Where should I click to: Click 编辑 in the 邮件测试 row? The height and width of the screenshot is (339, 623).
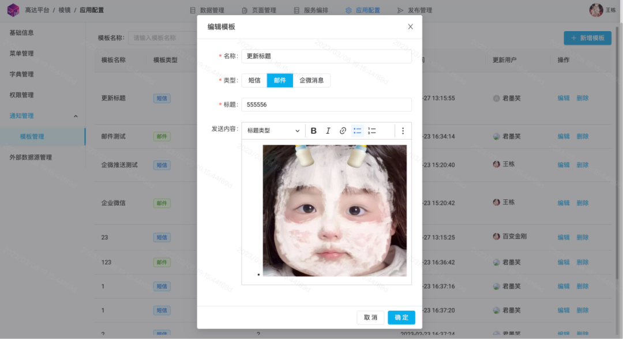coord(564,136)
